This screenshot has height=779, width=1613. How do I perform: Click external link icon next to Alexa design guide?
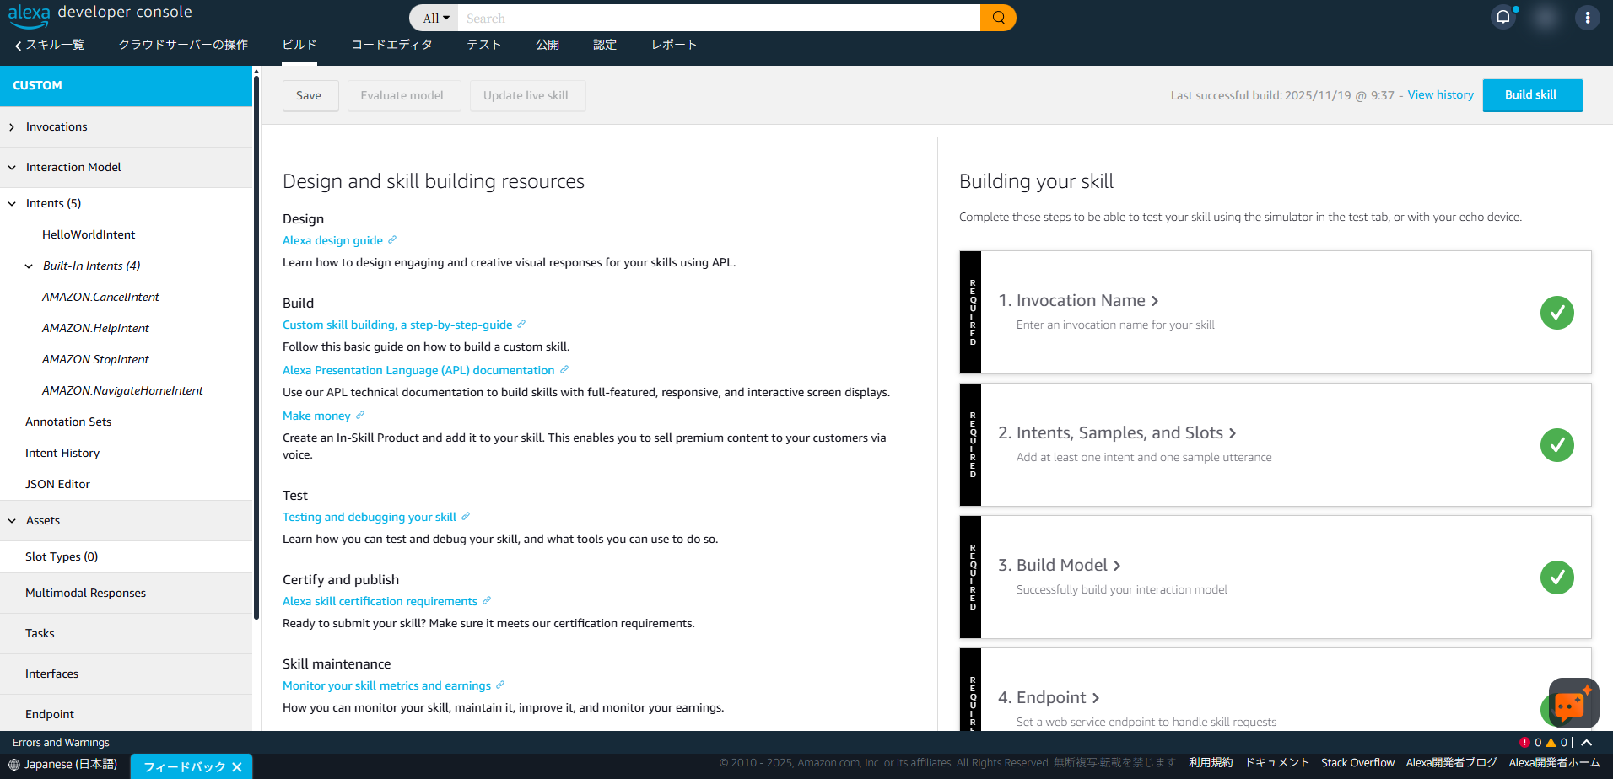pyautogui.click(x=392, y=239)
